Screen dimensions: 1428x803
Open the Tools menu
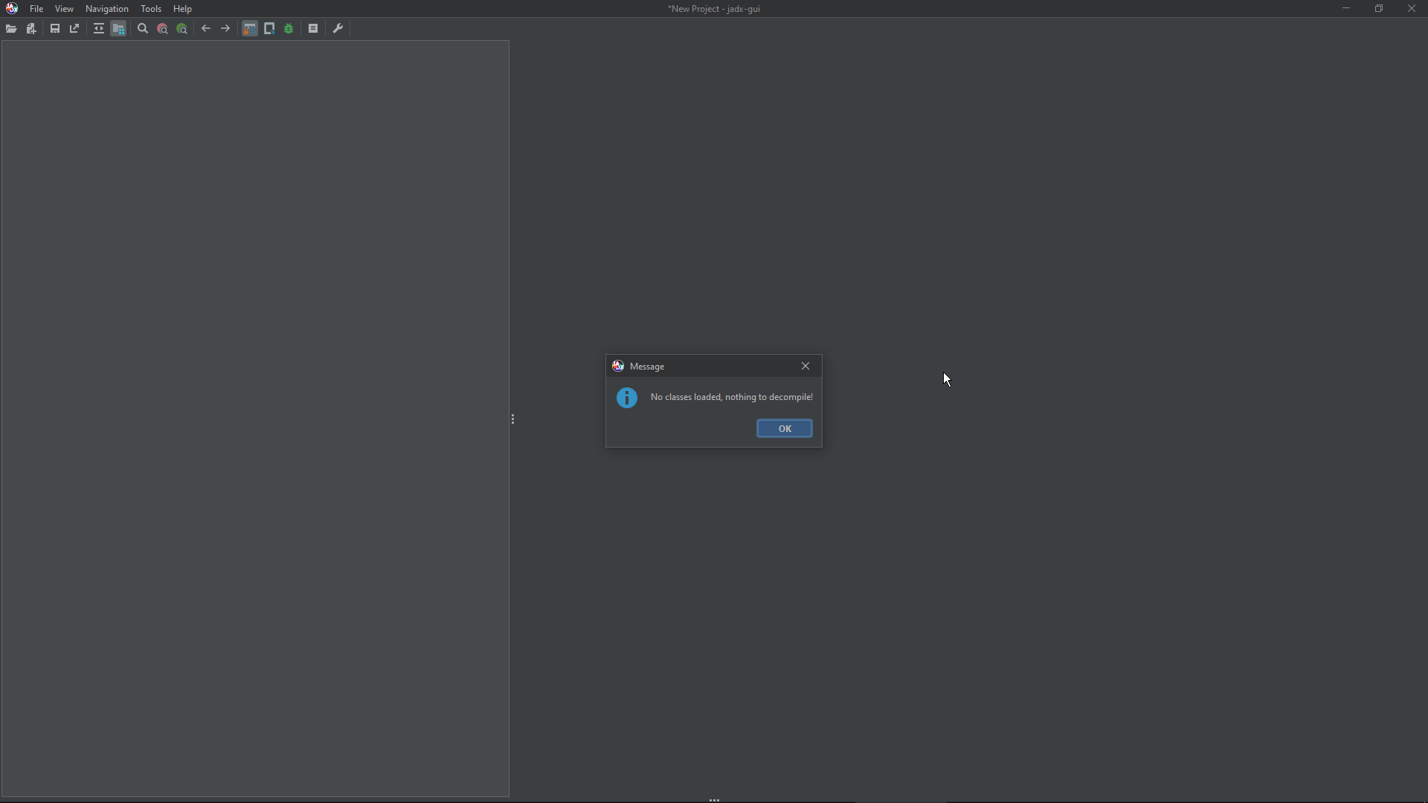pyautogui.click(x=152, y=8)
